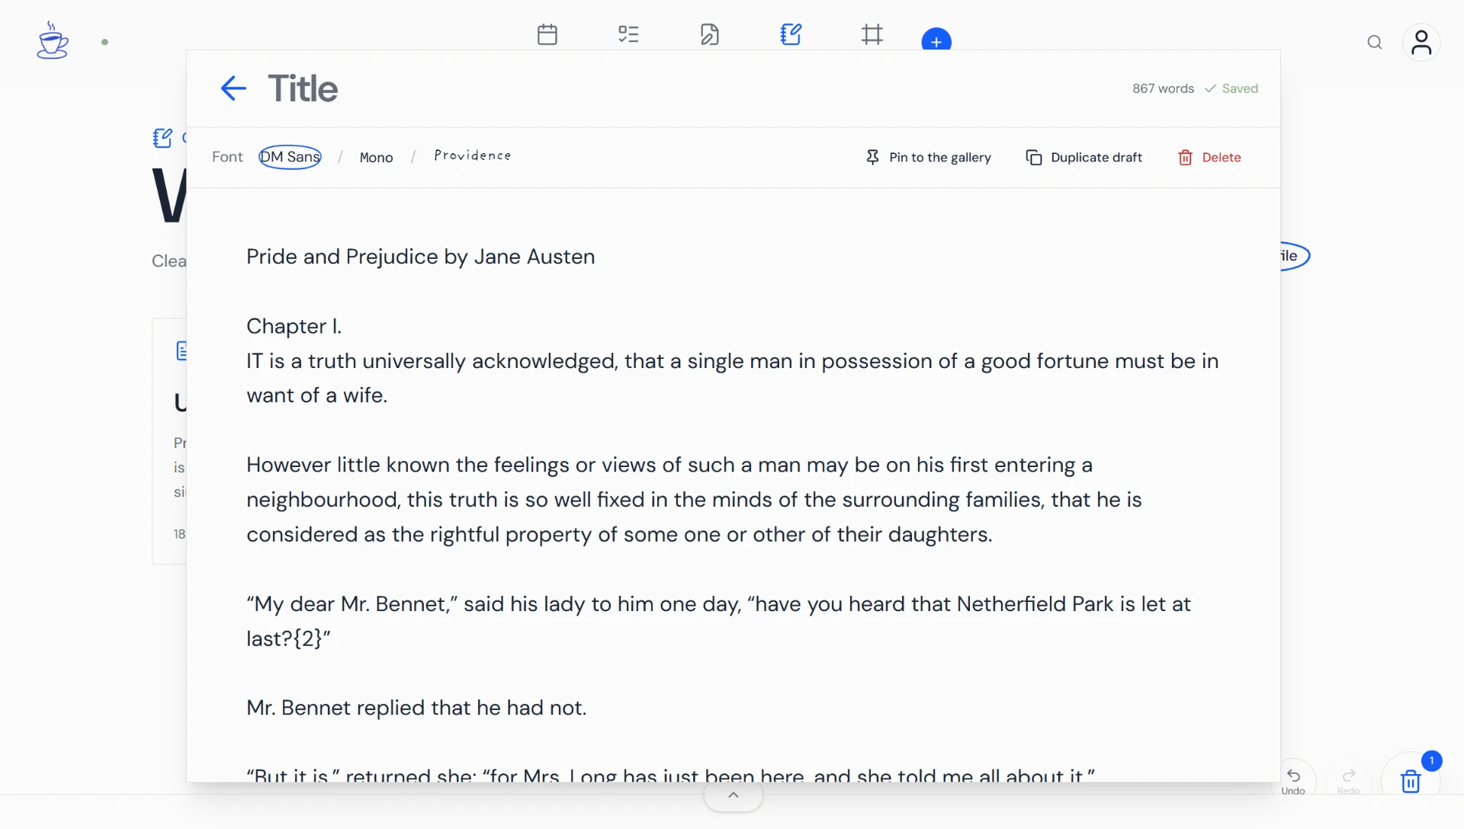Click the green status dot
Viewport: 1464px width, 829px height.
click(105, 42)
